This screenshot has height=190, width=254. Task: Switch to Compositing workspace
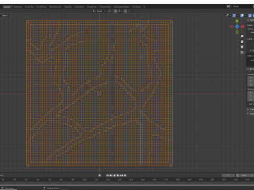point(105,7)
